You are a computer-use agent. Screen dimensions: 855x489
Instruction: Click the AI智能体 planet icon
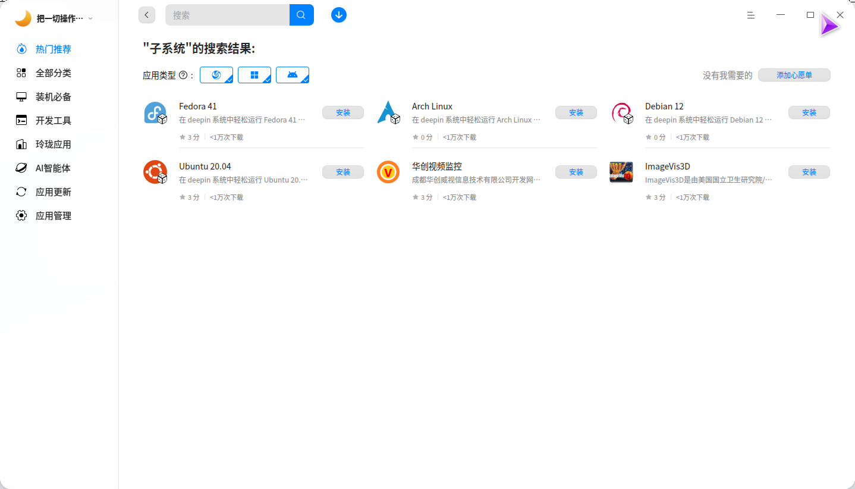[x=21, y=168]
